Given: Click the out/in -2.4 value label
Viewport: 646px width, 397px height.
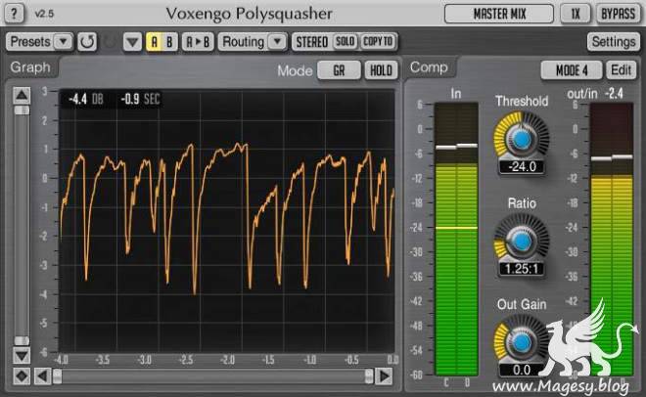Looking at the screenshot, I should pyautogui.click(x=614, y=94).
